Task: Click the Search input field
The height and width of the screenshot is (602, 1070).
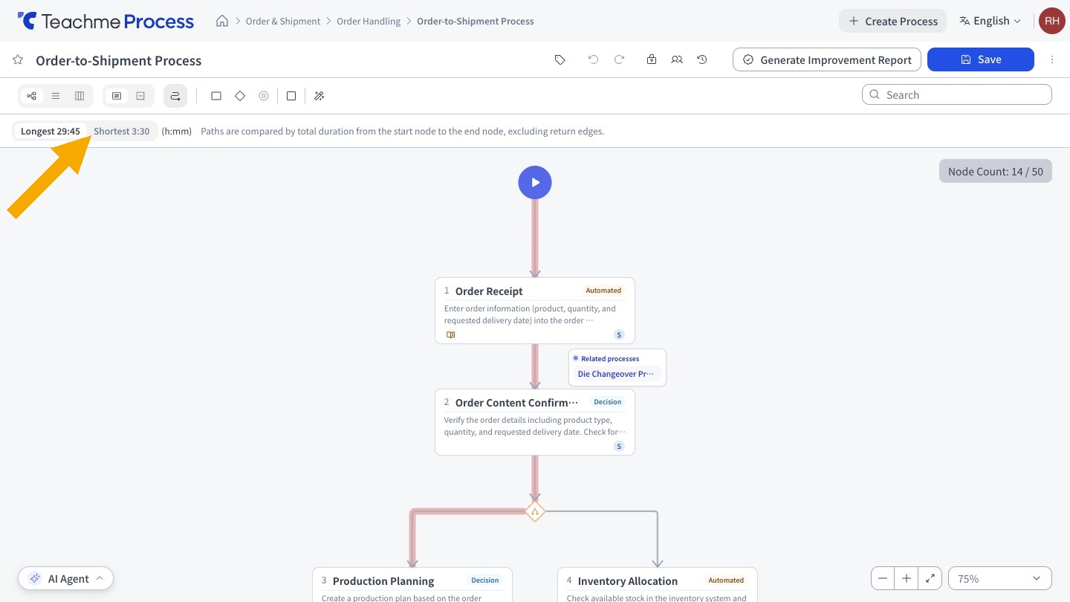Action: pos(957,95)
